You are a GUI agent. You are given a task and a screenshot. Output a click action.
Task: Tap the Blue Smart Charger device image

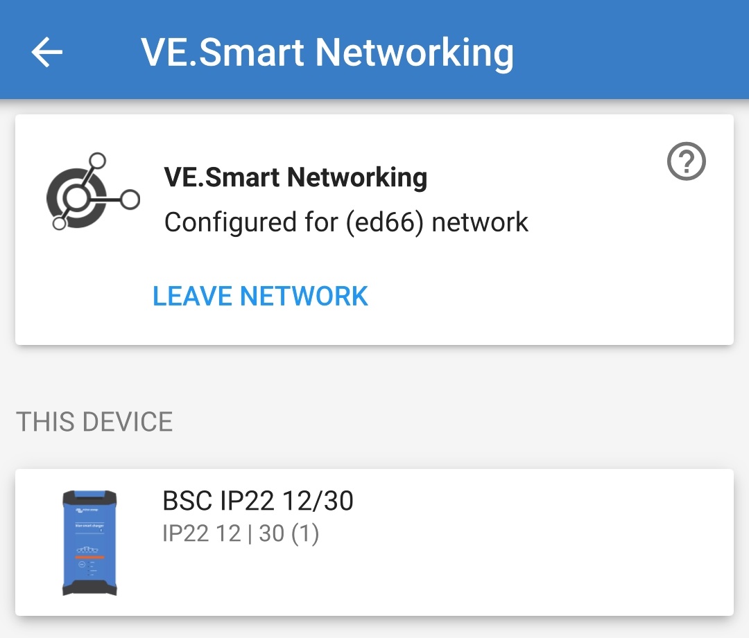[89, 542]
